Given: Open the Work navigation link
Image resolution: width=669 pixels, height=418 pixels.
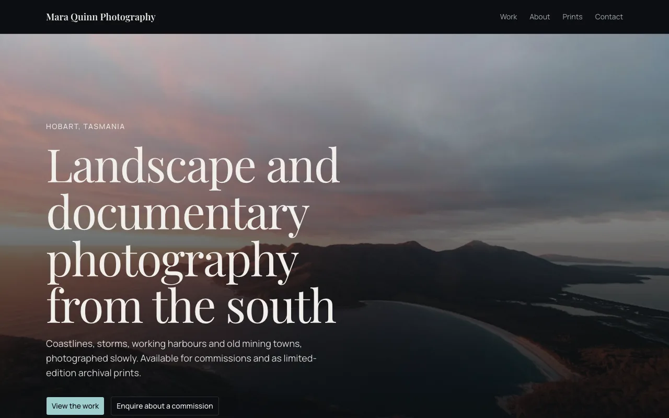Looking at the screenshot, I should pyautogui.click(x=508, y=17).
